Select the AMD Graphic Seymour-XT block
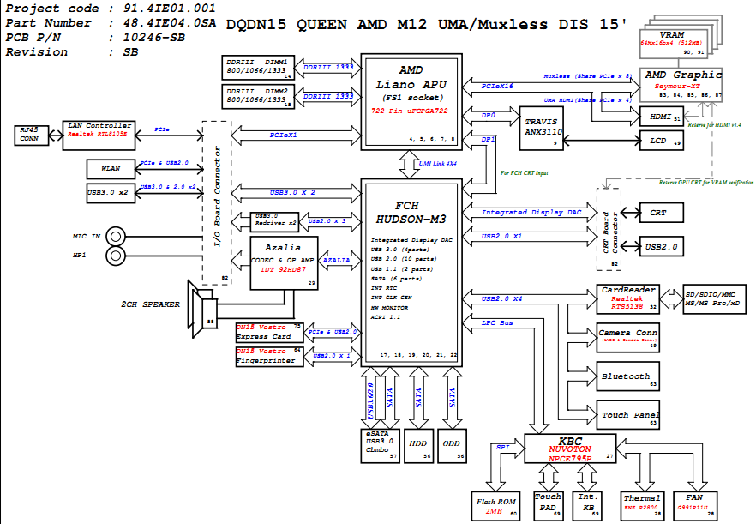The width and height of the screenshot is (756, 524). 681,85
